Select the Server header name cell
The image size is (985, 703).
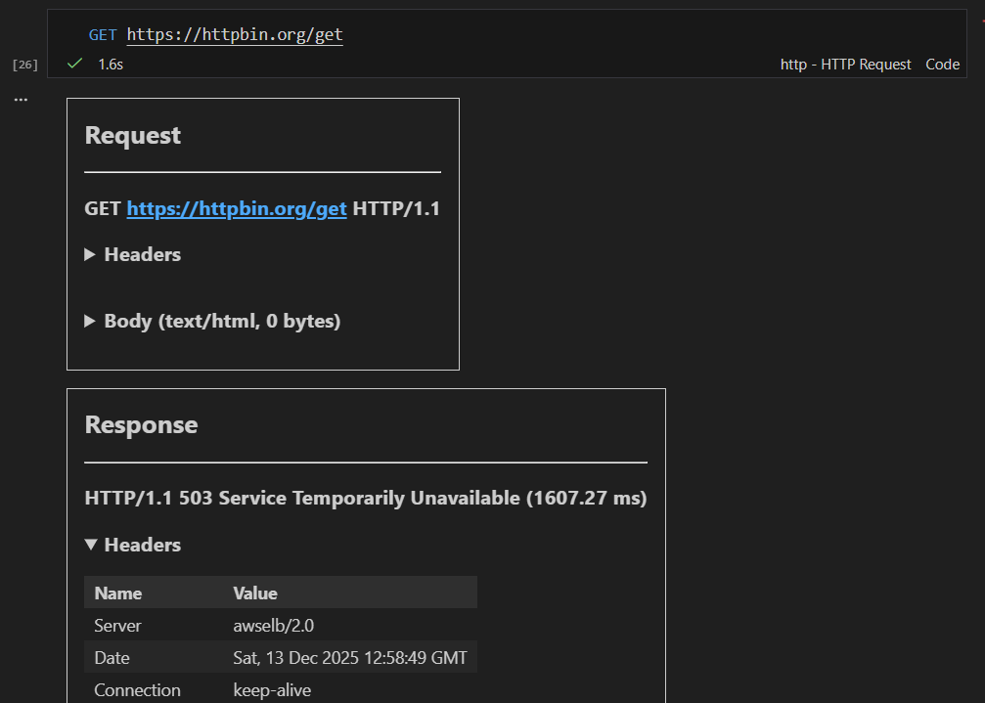pyautogui.click(x=117, y=625)
